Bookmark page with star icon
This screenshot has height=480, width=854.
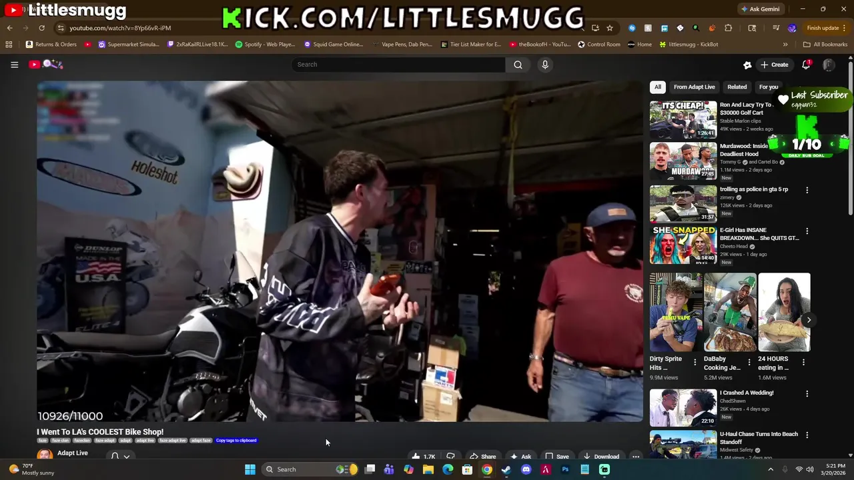(x=610, y=28)
